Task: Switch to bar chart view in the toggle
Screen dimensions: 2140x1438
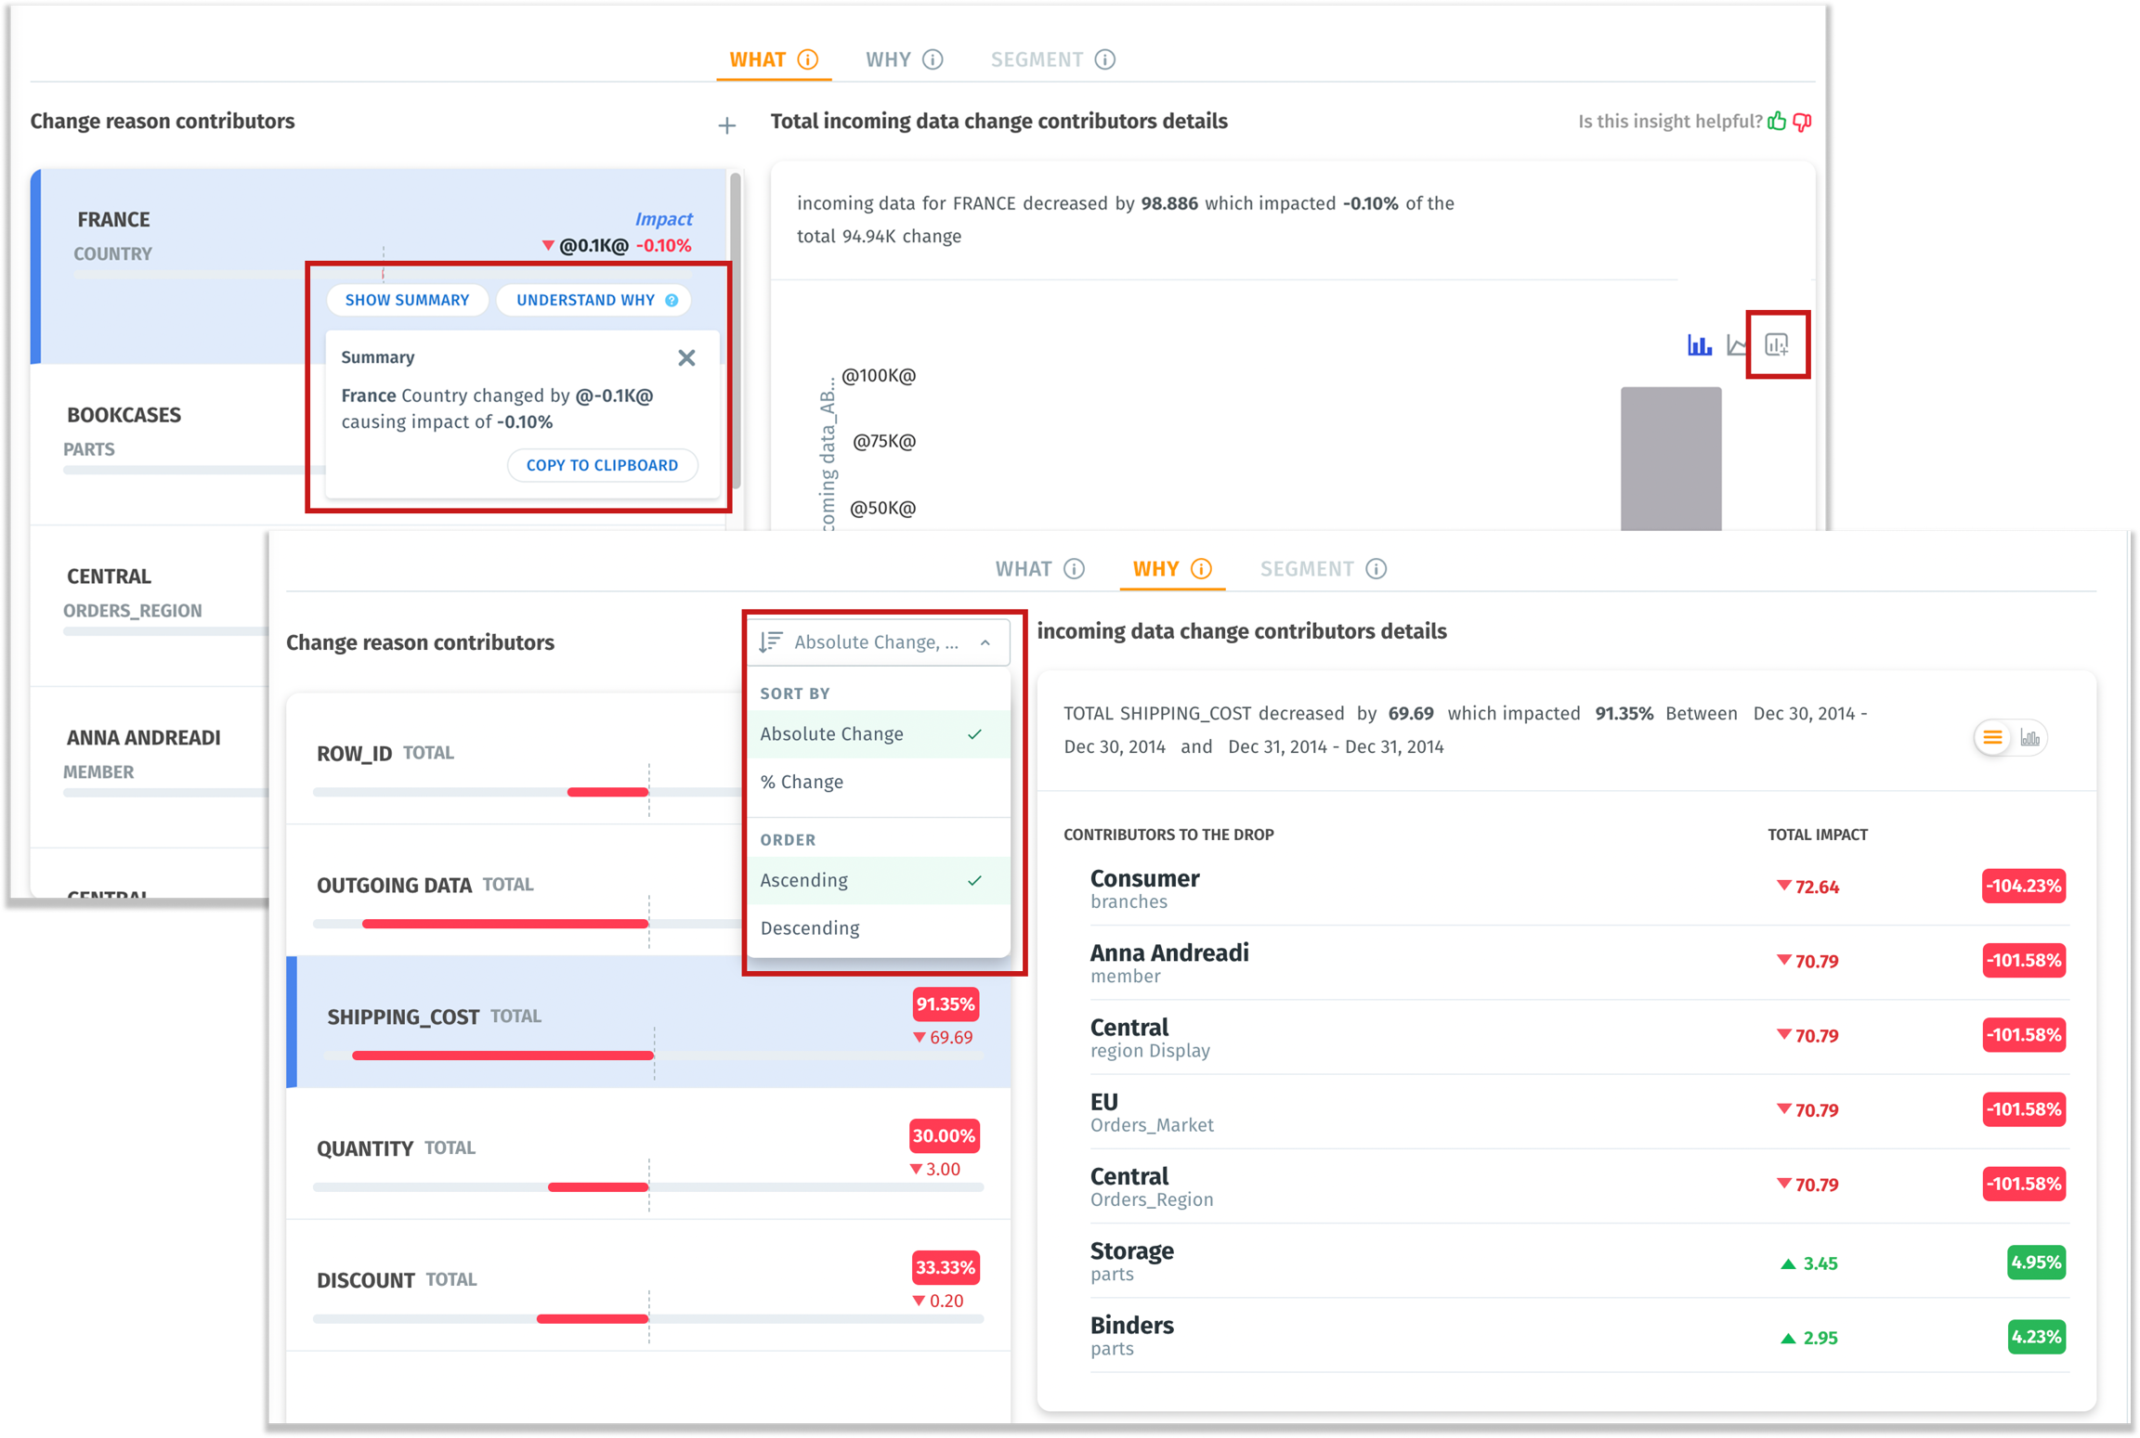Action: pos(2030,738)
